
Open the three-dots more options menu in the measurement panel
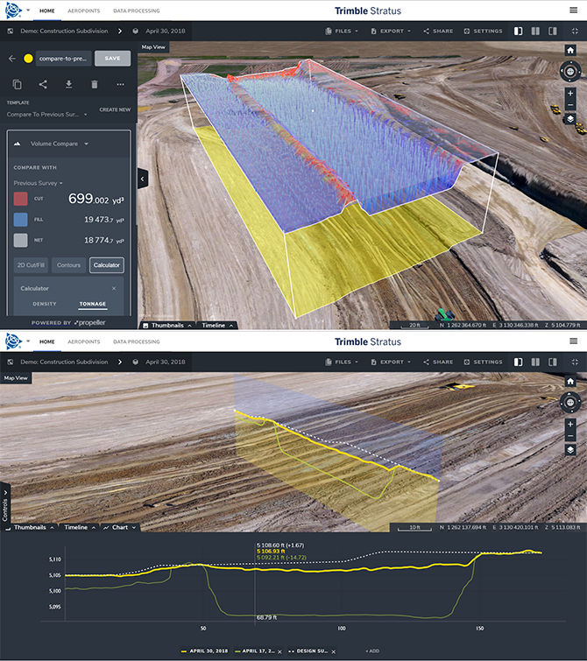pyautogui.click(x=121, y=84)
